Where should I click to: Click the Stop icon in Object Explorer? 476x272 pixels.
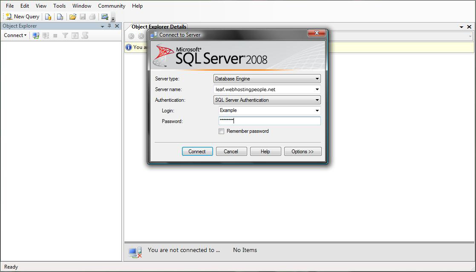55,36
